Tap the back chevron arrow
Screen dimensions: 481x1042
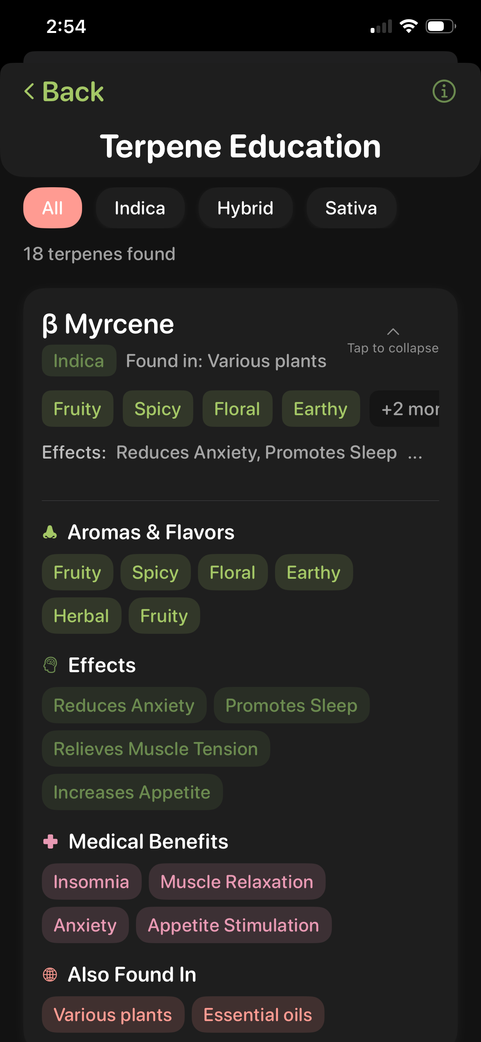(29, 91)
